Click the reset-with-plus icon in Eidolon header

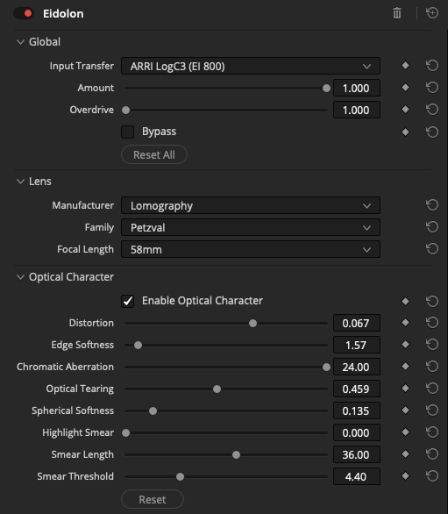tap(432, 13)
